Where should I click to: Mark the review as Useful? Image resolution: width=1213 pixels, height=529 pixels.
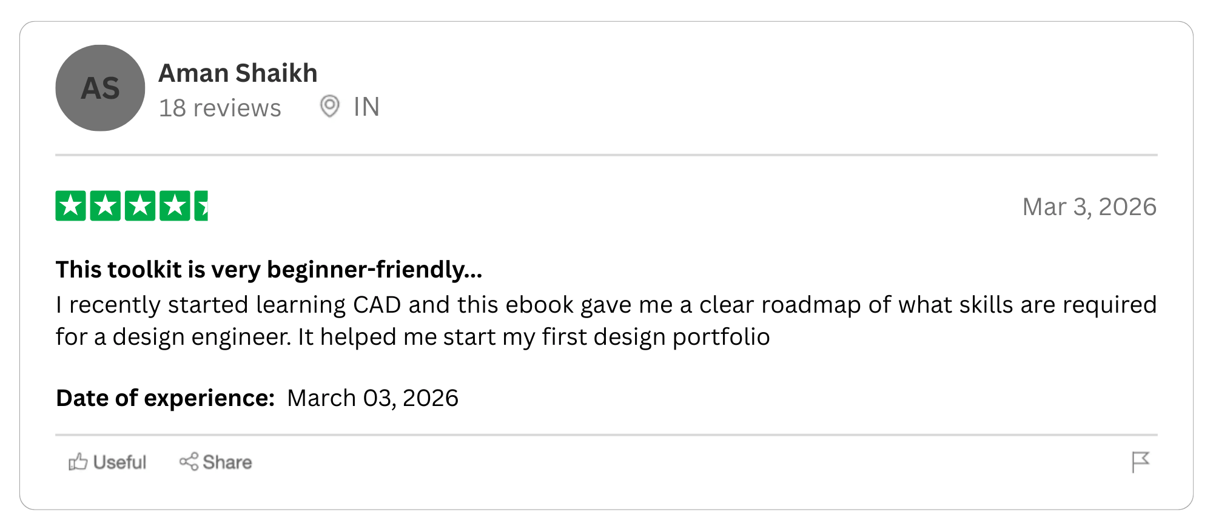click(x=119, y=463)
